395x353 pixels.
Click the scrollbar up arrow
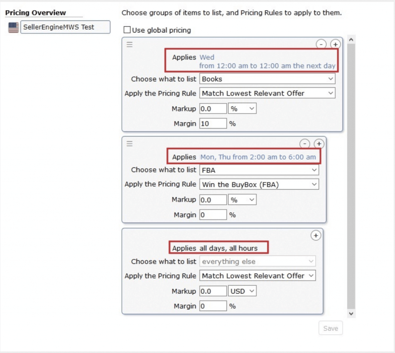coord(351,39)
